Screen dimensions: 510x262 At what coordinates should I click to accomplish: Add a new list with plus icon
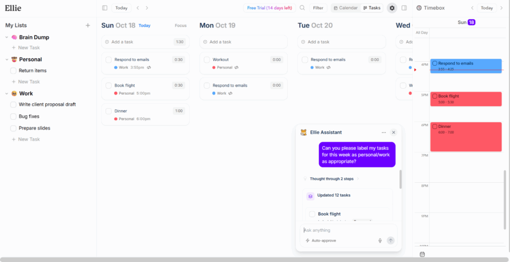[x=88, y=25]
